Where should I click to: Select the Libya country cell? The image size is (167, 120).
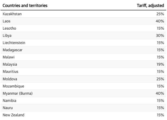click(7, 35)
